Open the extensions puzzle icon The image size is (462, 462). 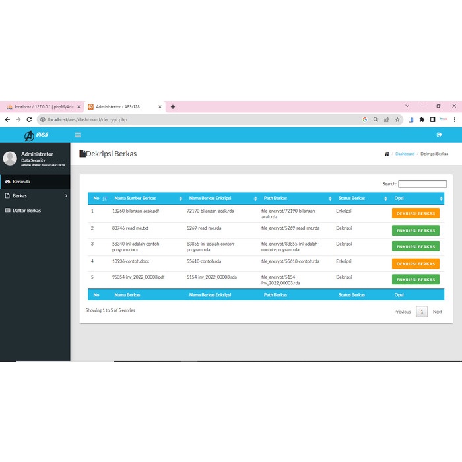coord(422,119)
